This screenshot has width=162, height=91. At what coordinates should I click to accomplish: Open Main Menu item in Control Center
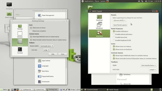(43, 71)
